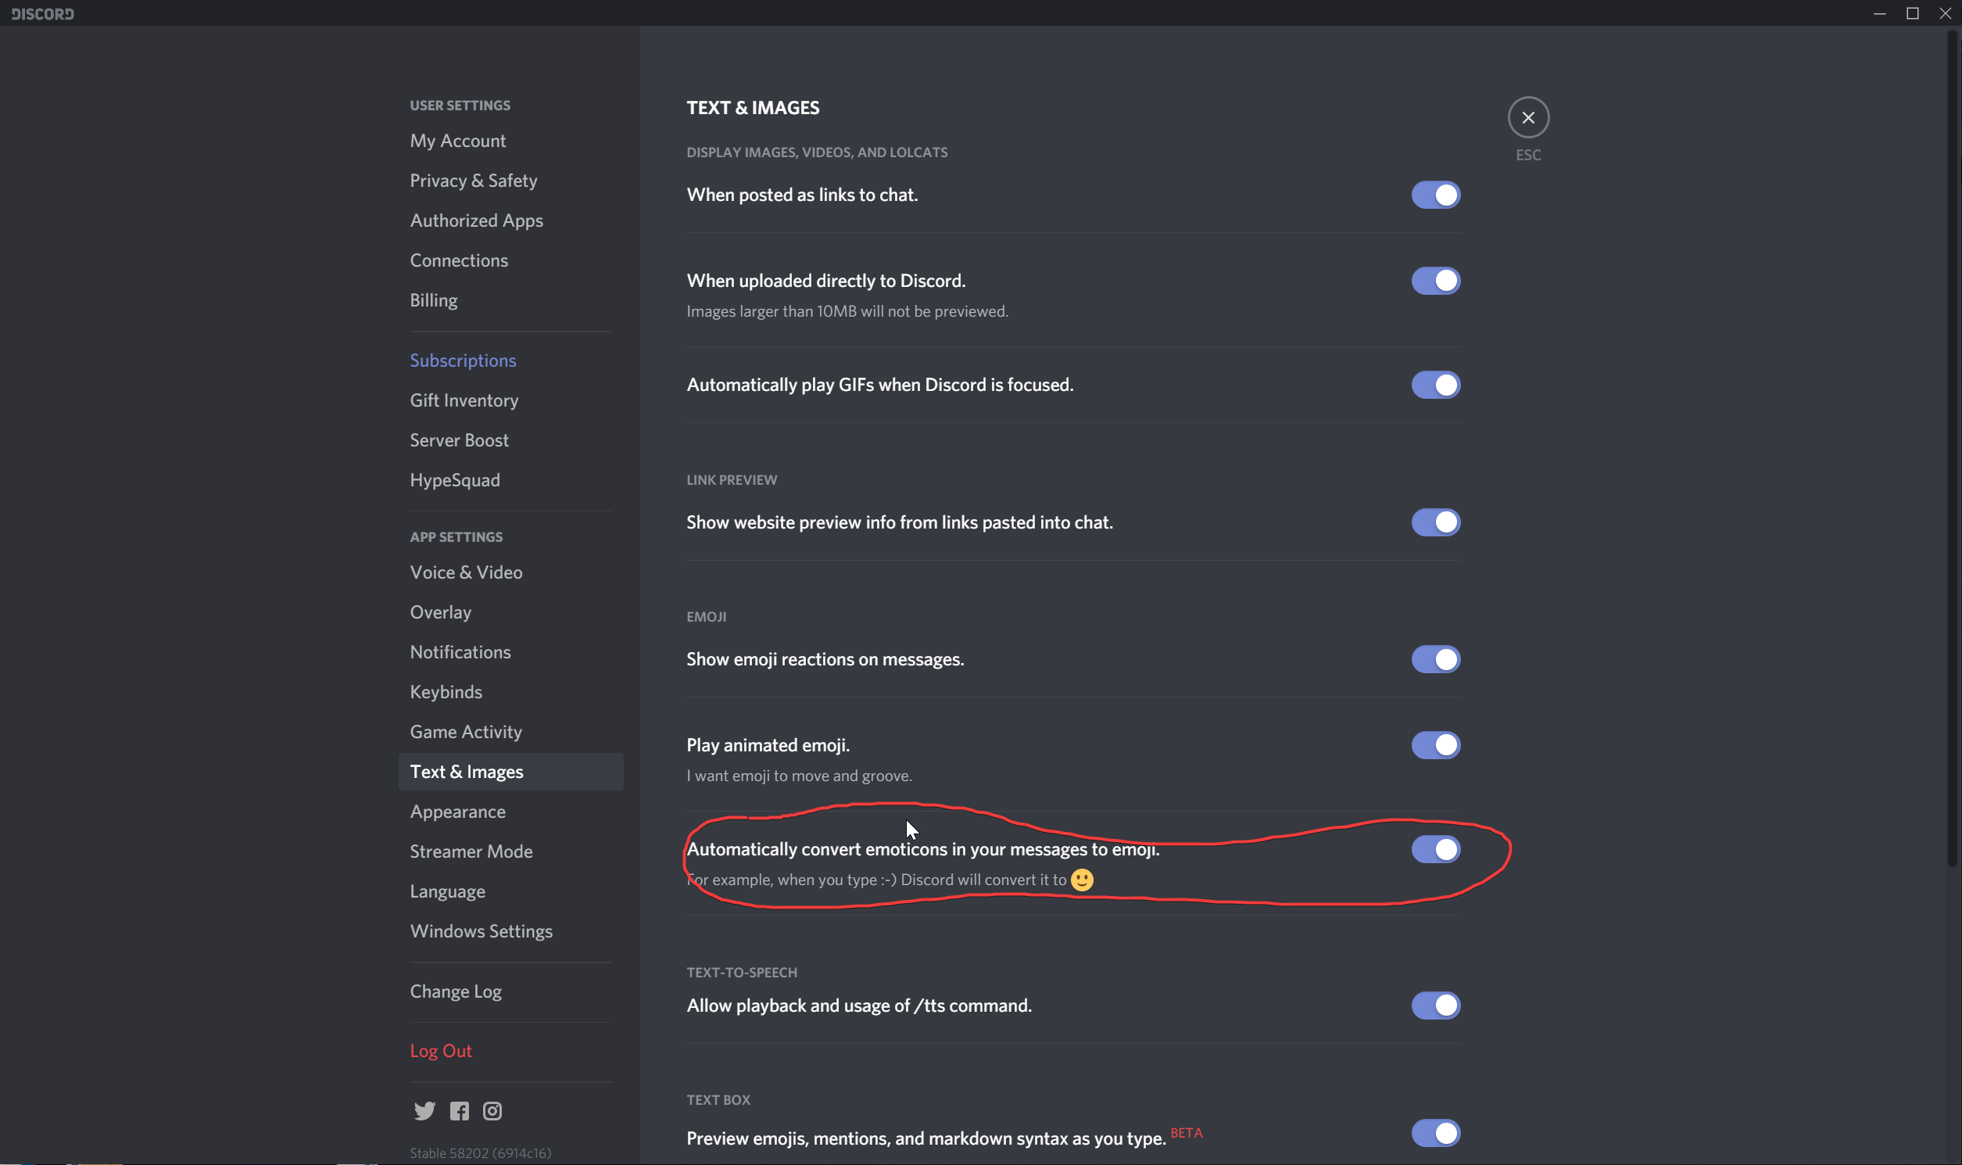Image resolution: width=1962 pixels, height=1165 pixels.
Task: Go to the Appearance settings page
Action: [457, 812]
